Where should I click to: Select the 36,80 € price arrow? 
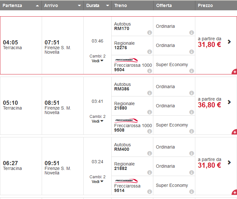(229, 102)
